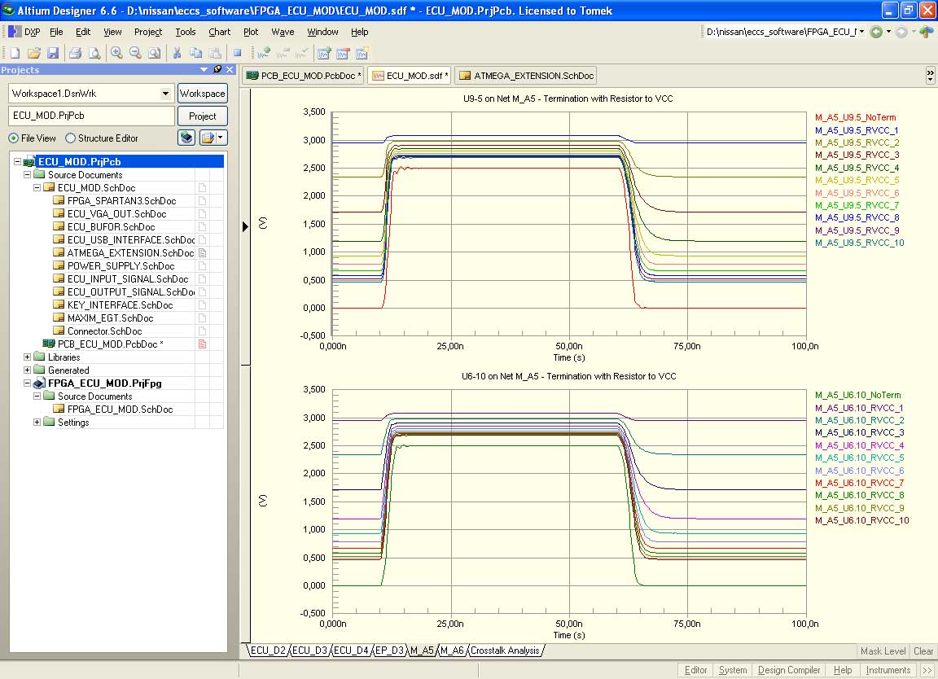Click the Cut scissors toolbar icon

click(176, 53)
